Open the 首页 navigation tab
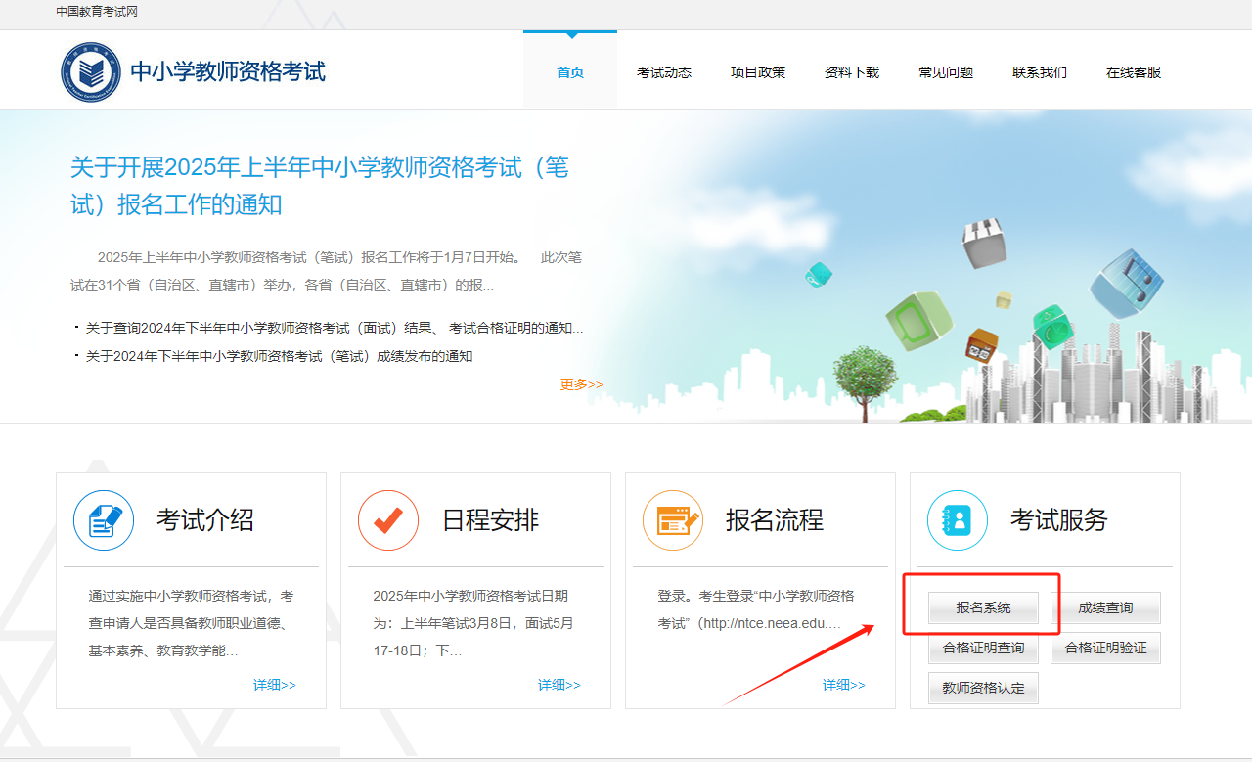Screen dimensions: 1252x762 570,72
